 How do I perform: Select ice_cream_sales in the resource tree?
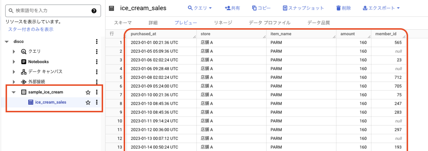(51, 102)
